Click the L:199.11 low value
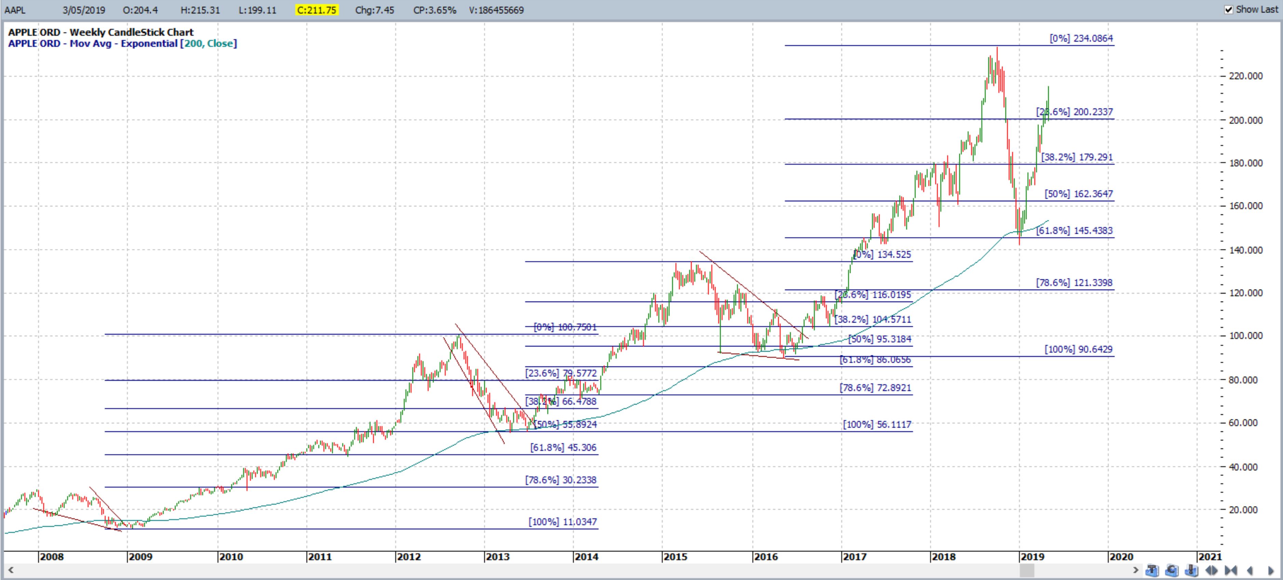Image resolution: width=1283 pixels, height=580 pixels. pos(257,10)
